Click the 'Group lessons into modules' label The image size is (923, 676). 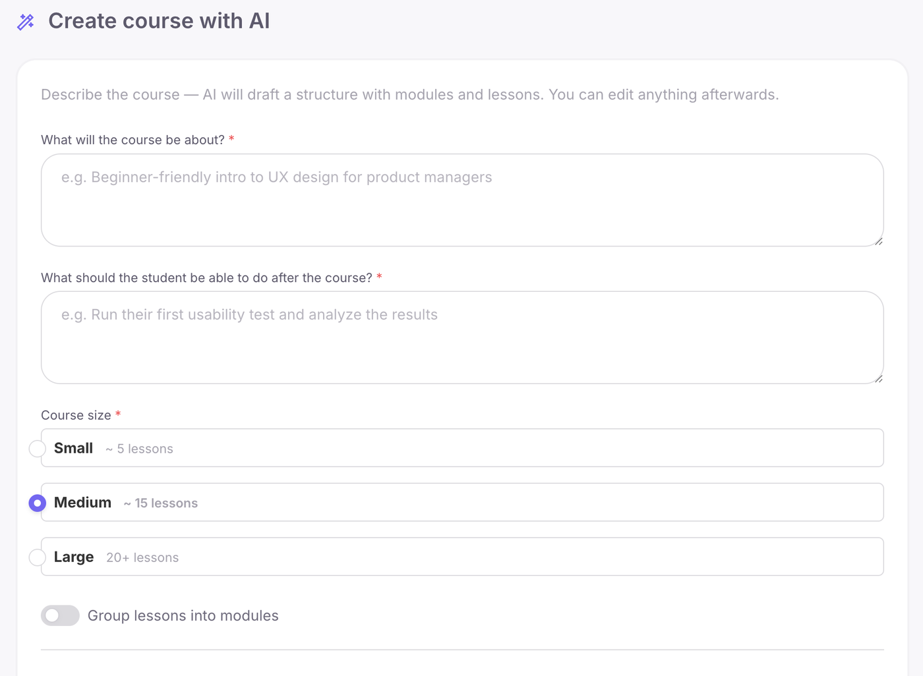coord(183,615)
